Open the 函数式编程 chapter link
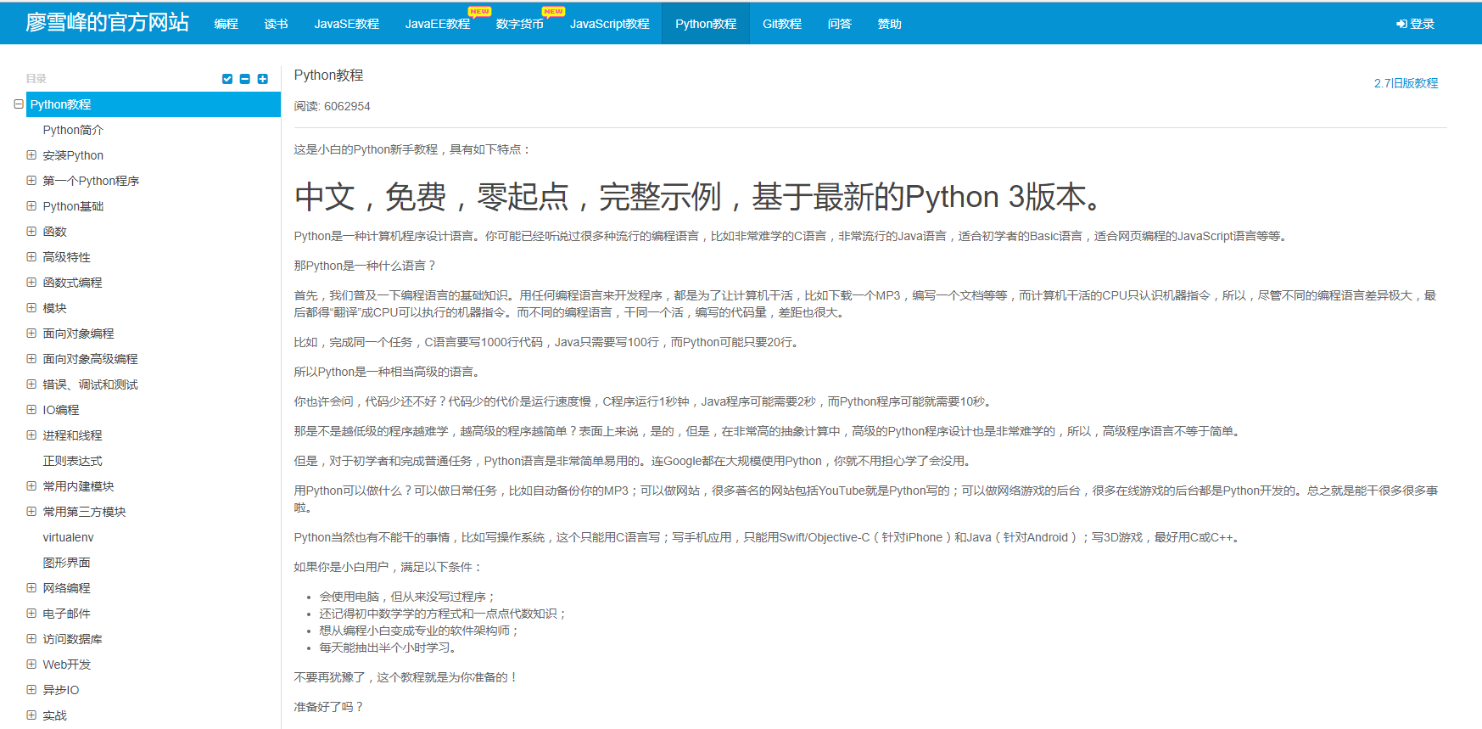Image resolution: width=1482 pixels, height=729 pixels. coord(72,283)
